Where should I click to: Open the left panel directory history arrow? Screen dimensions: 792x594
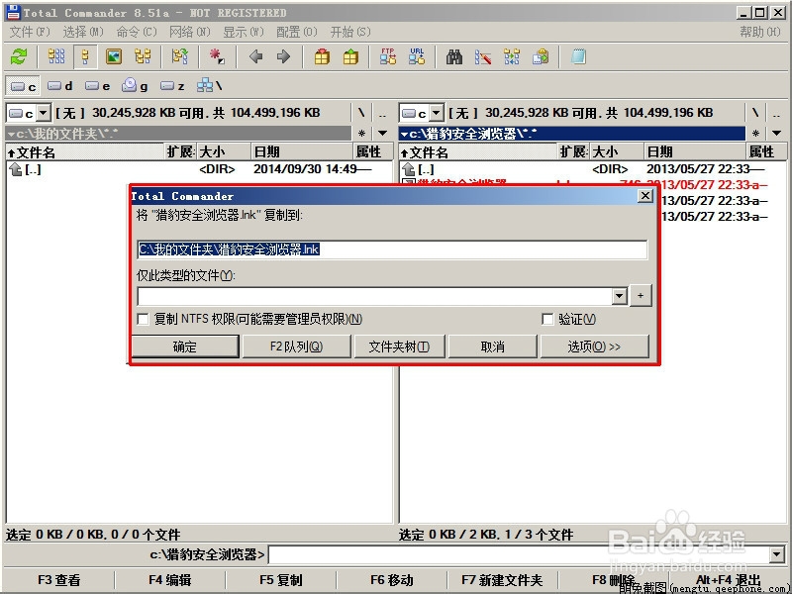click(383, 134)
